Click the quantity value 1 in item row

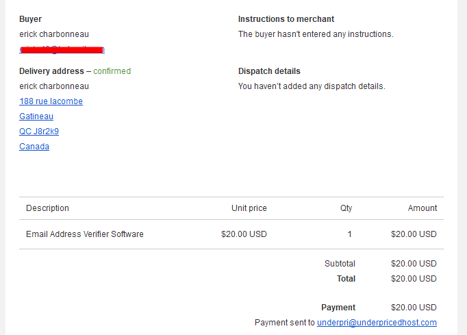[x=350, y=234]
